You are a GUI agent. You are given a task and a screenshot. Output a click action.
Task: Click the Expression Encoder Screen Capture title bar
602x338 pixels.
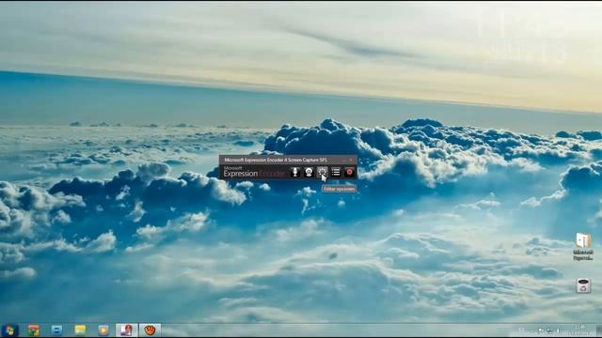(288, 160)
